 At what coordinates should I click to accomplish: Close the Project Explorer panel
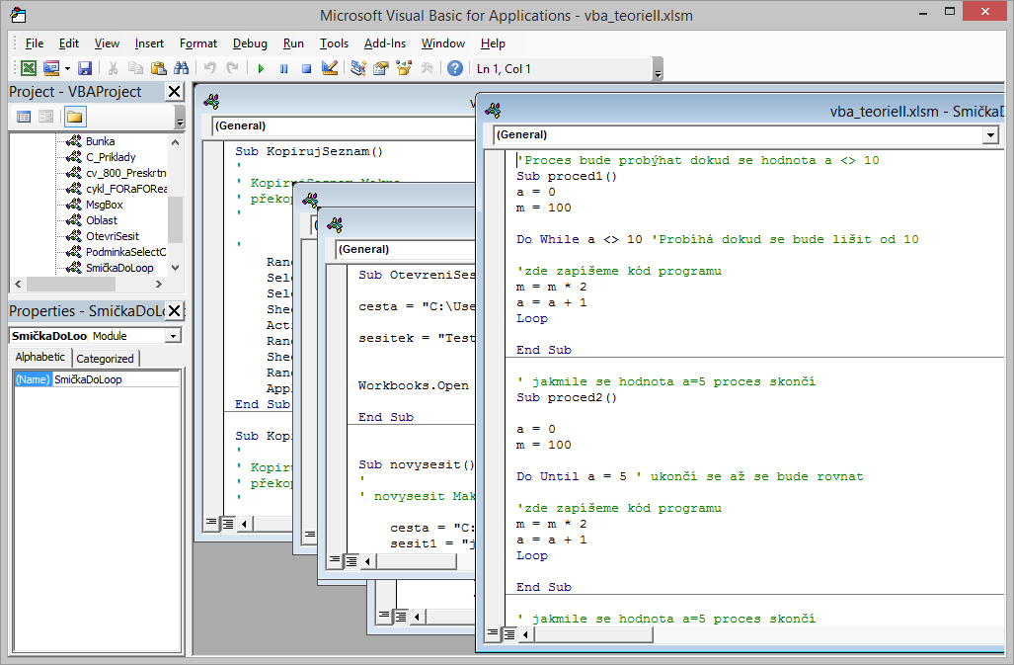coord(174,92)
